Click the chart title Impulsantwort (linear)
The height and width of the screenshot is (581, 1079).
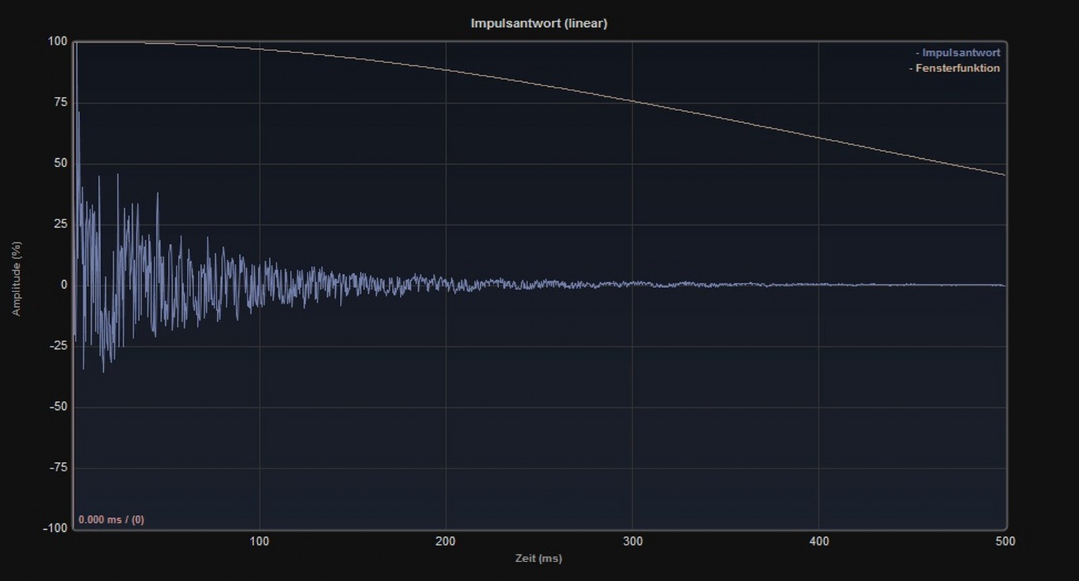point(539,23)
